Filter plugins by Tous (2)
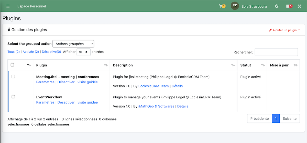This screenshot has height=143, width=307. 14,52
